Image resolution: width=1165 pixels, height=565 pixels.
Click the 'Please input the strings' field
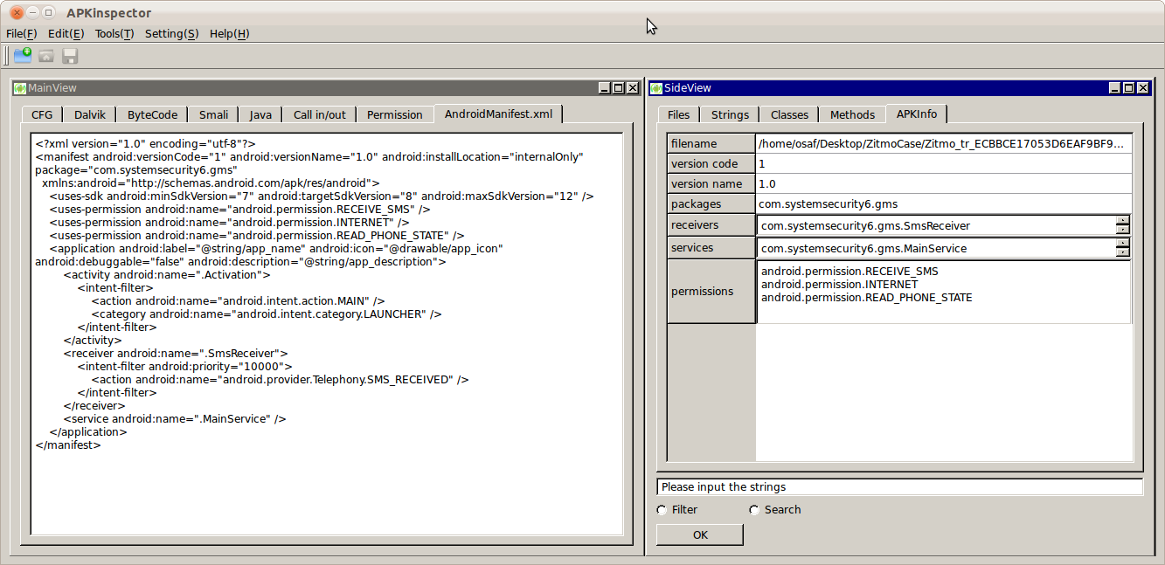pos(899,487)
